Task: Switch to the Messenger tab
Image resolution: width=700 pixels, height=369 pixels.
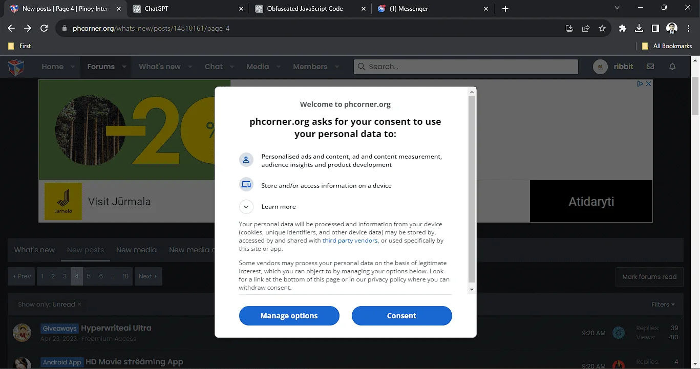Action: (x=432, y=9)
